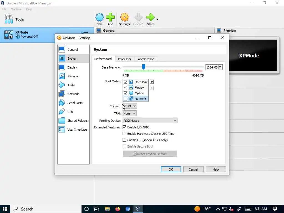The width and height of the screenshot is (284, 213).
Task: Click Cancel in the Settings dialog
Action: click(193, 169)
